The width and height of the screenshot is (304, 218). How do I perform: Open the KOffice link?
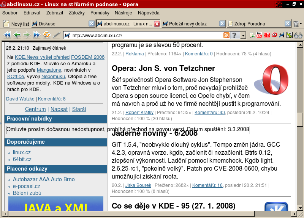coord(16,77)
